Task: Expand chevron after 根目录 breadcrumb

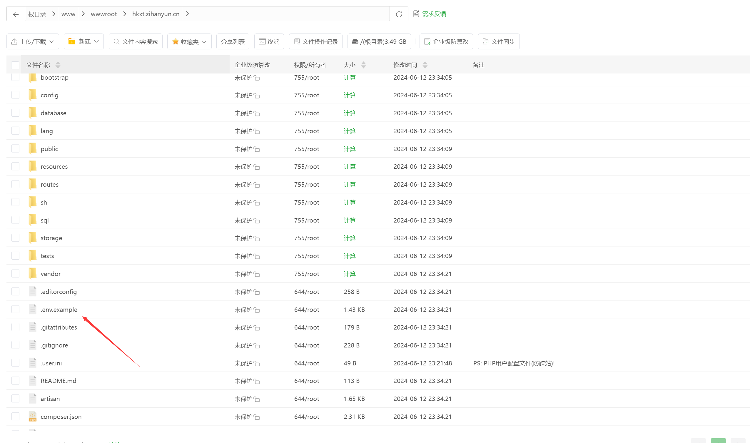Action: (54, 14)
